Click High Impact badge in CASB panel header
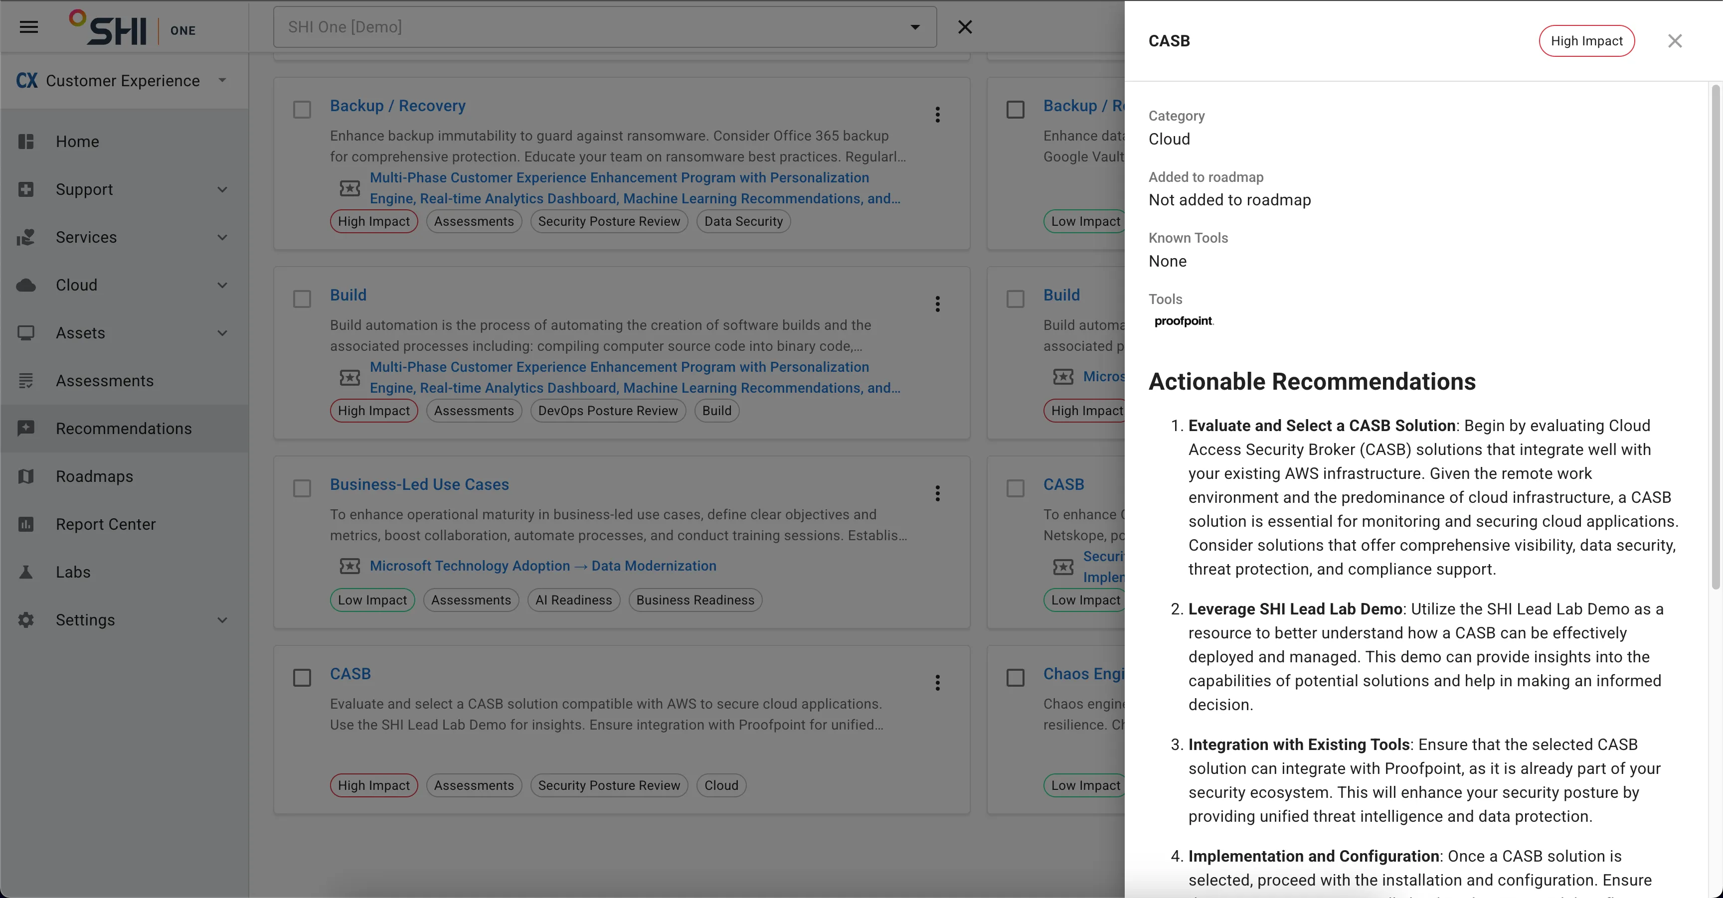The height and width of the screenshot is (898, 1723). [1586, 41]
